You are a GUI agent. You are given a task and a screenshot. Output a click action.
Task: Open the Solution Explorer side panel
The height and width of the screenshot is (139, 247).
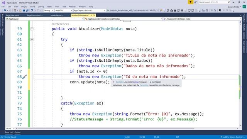pos(244,32)
